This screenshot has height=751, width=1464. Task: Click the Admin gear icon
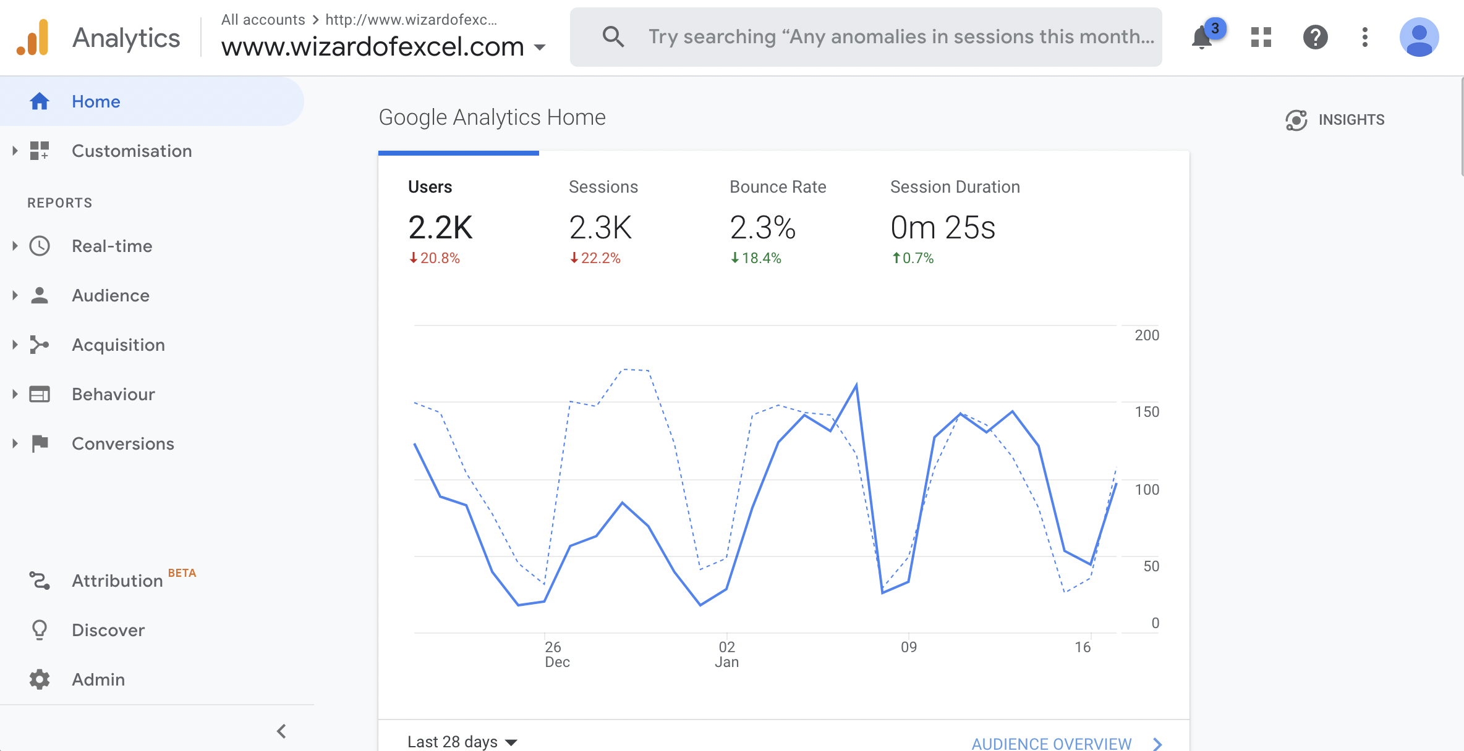[40, 679]
